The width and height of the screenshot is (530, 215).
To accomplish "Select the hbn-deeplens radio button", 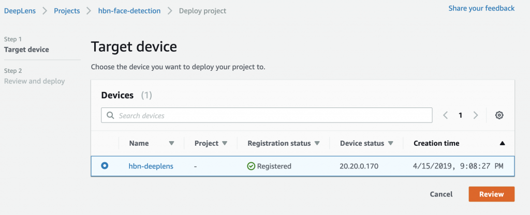I will click(105, 166).
